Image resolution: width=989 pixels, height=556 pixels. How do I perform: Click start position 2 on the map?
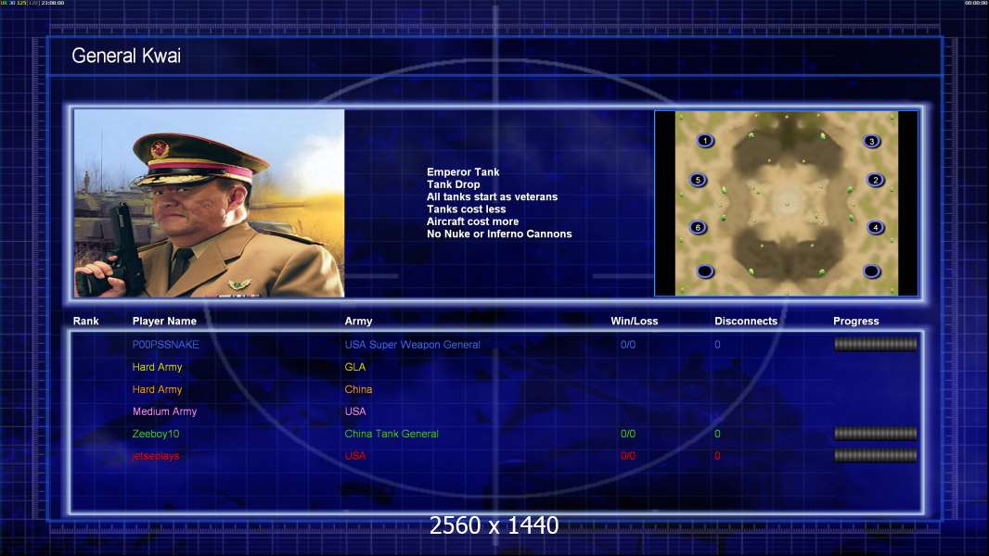coord(876,180)
